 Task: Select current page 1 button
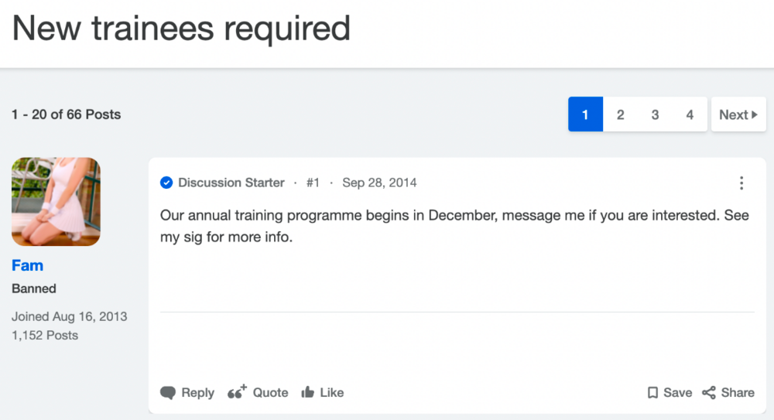tap(585, 114)
